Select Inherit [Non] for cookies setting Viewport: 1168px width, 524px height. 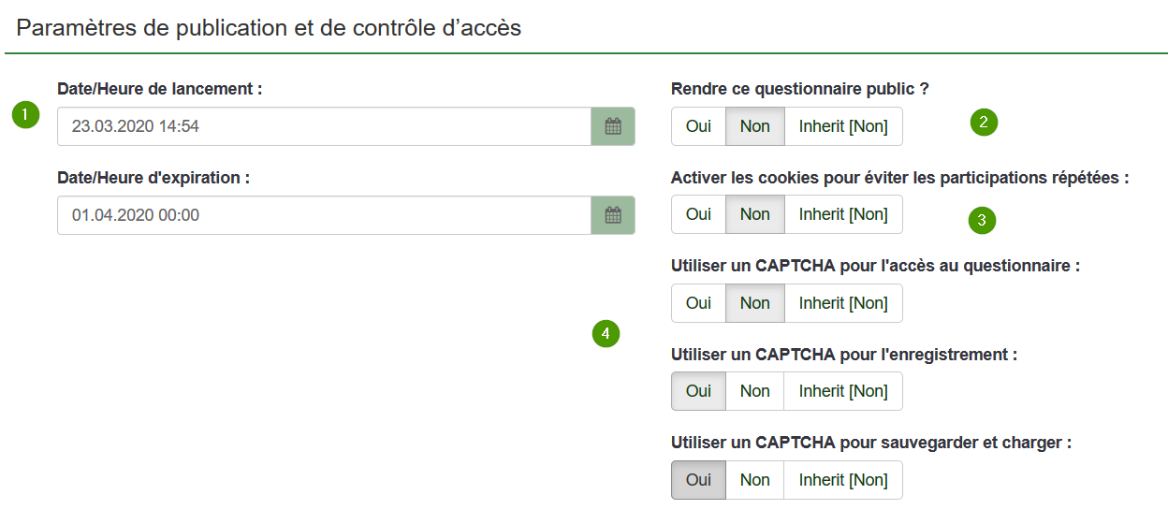point(843,214)
